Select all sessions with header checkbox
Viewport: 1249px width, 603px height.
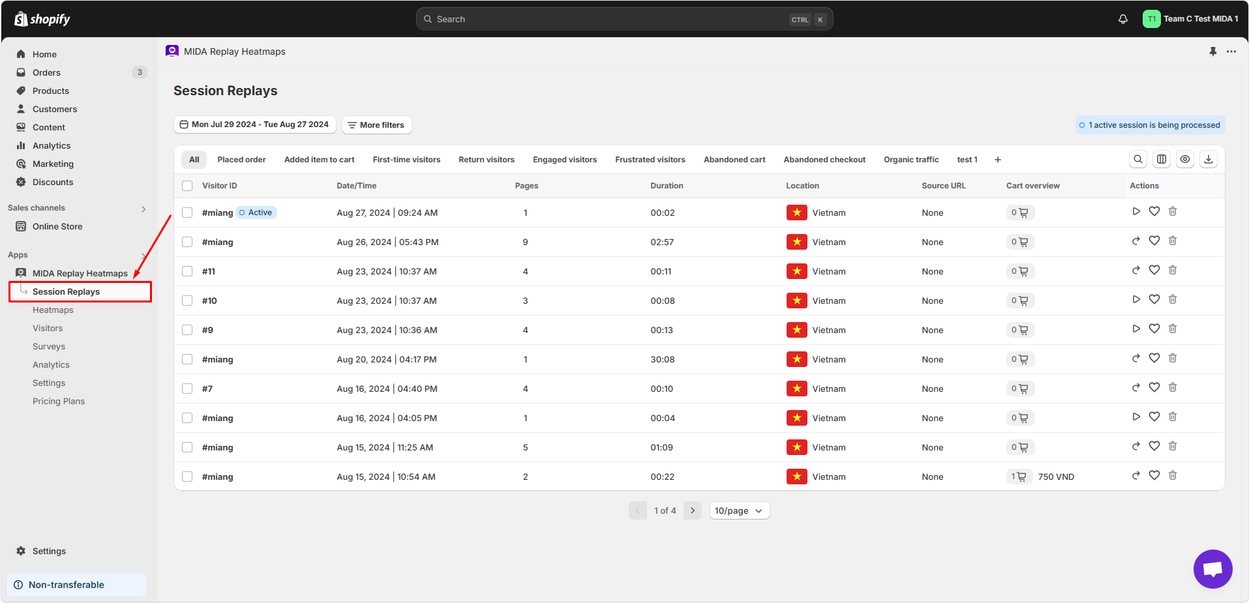point(187,186)
